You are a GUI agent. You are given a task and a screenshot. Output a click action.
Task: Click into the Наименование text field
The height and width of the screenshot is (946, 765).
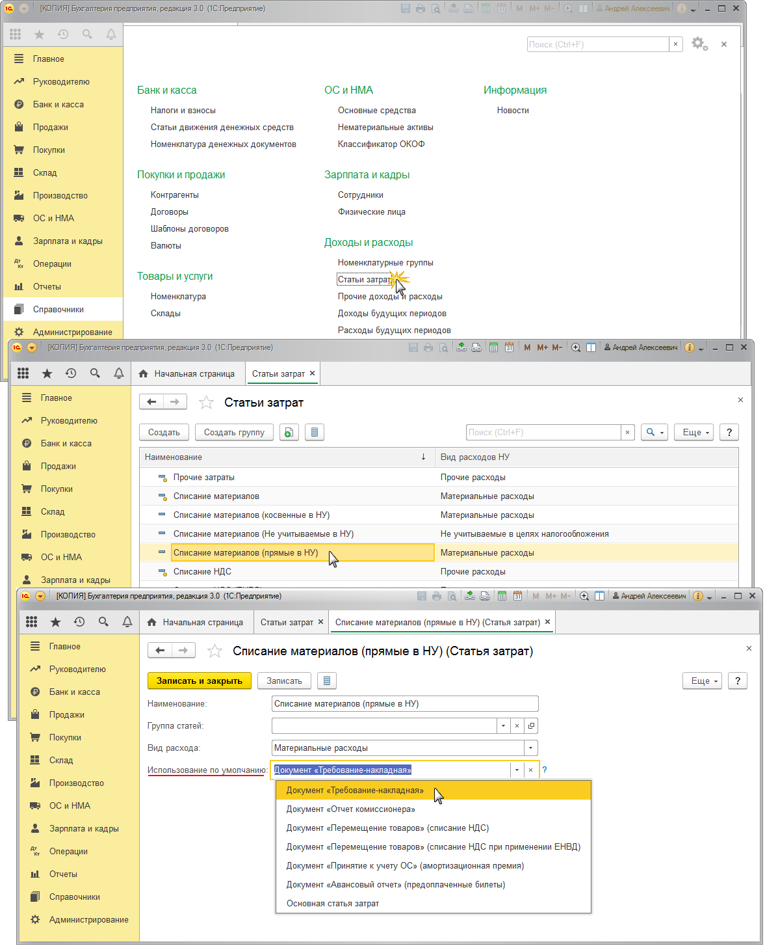point(404,704)
